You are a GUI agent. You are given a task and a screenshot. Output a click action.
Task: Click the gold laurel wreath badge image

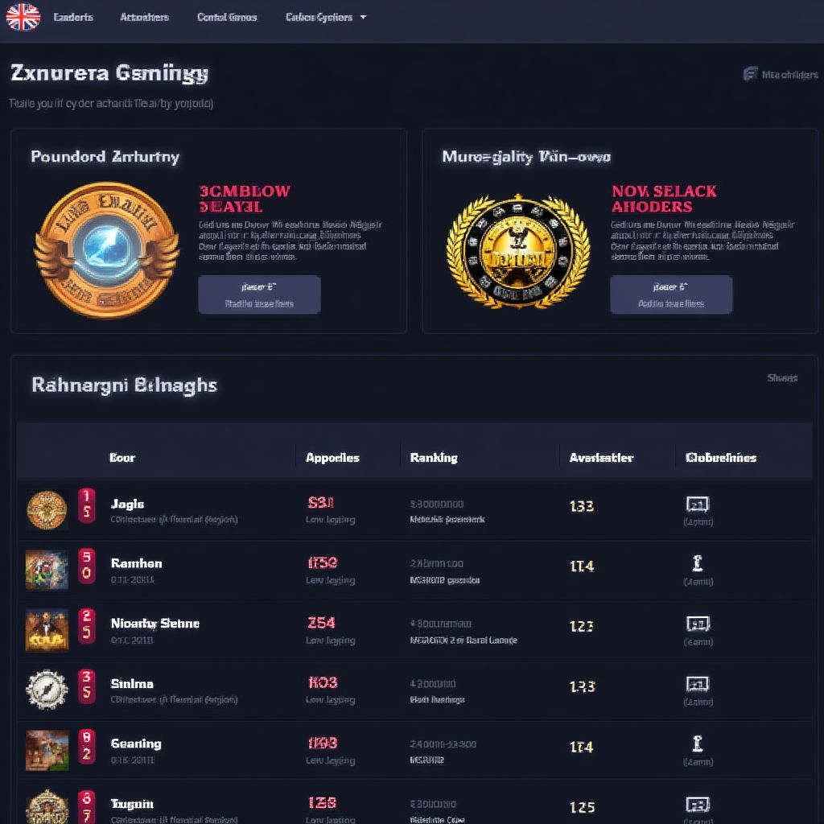tap(518, 251)
